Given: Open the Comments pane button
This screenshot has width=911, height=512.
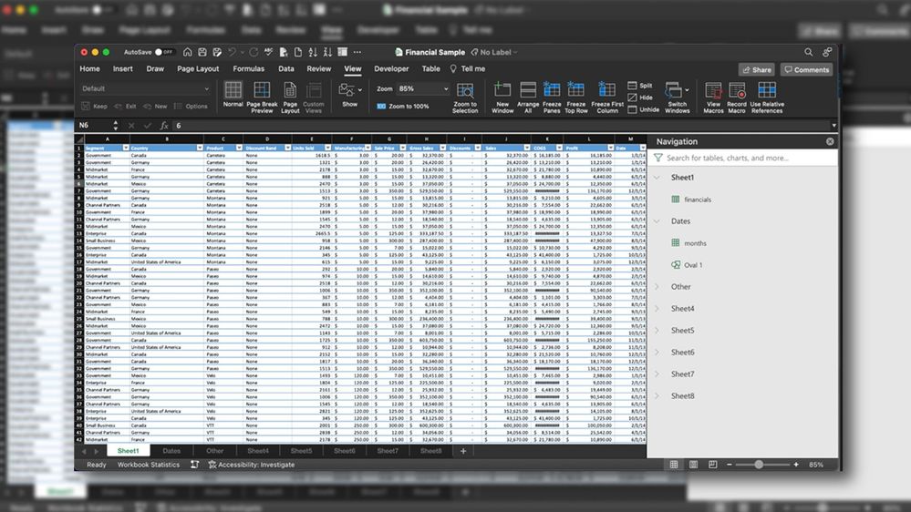Looking at the screenshot, I should [x=806, y=69].
